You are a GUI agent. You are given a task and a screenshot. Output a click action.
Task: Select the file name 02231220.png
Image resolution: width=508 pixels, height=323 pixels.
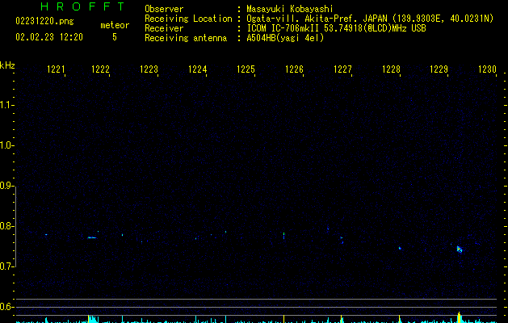[44, 21]
